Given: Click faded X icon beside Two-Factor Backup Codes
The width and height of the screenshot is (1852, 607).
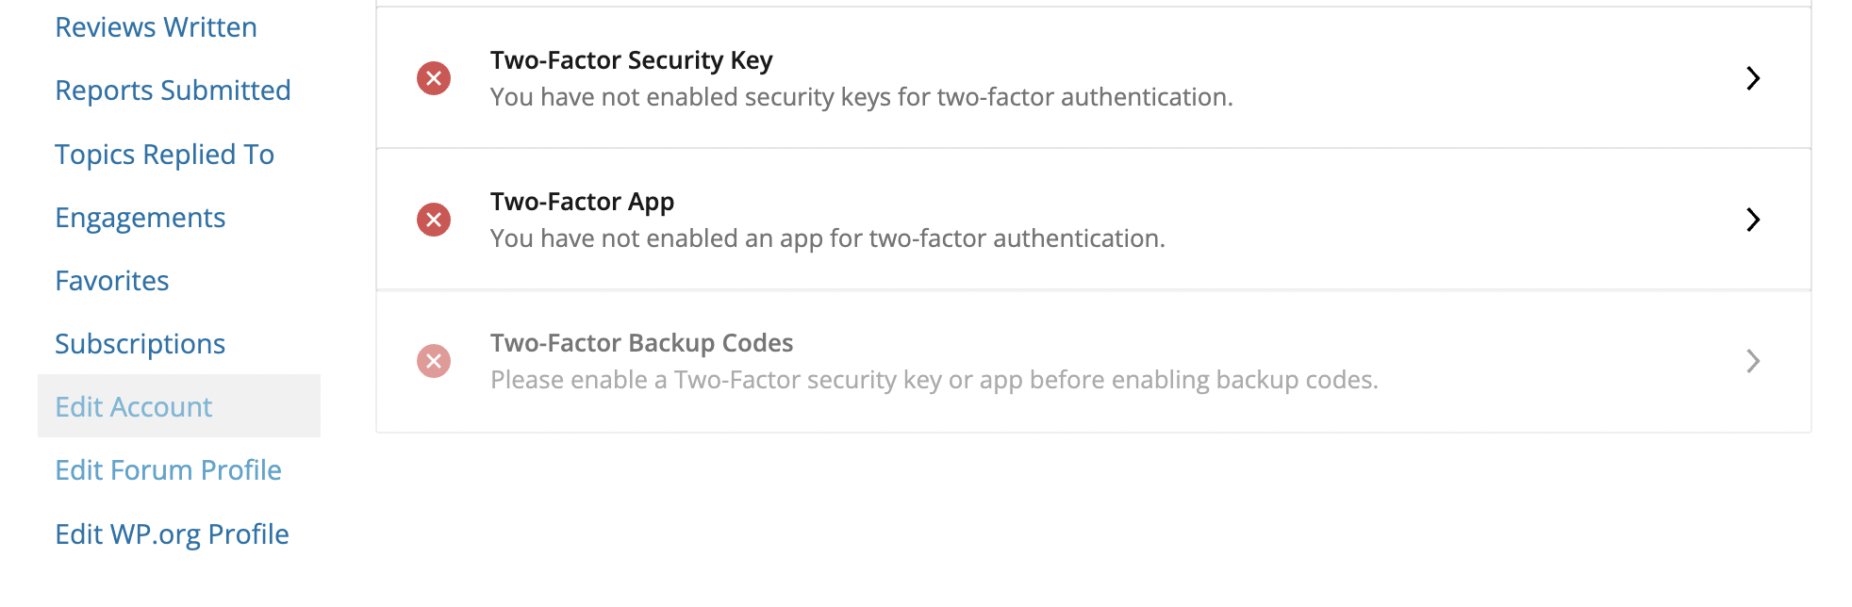Looking at the screenshot, I should [x=434, y=361].
